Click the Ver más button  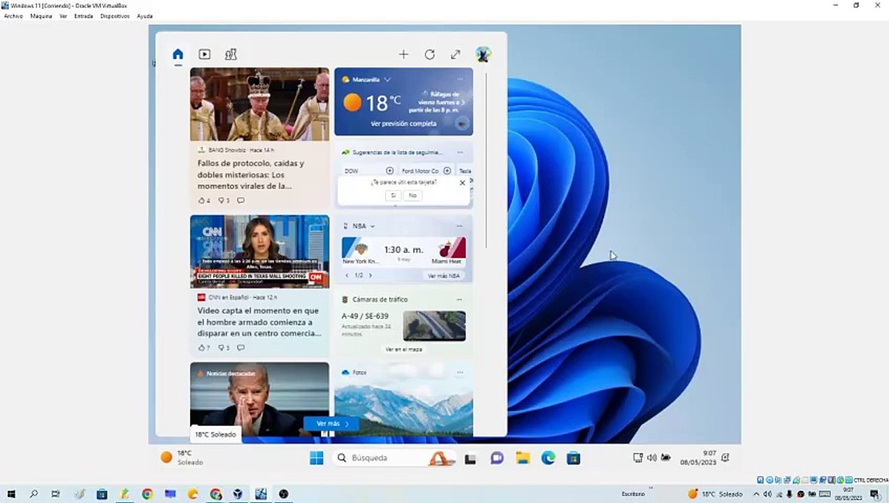pos(331,423)
